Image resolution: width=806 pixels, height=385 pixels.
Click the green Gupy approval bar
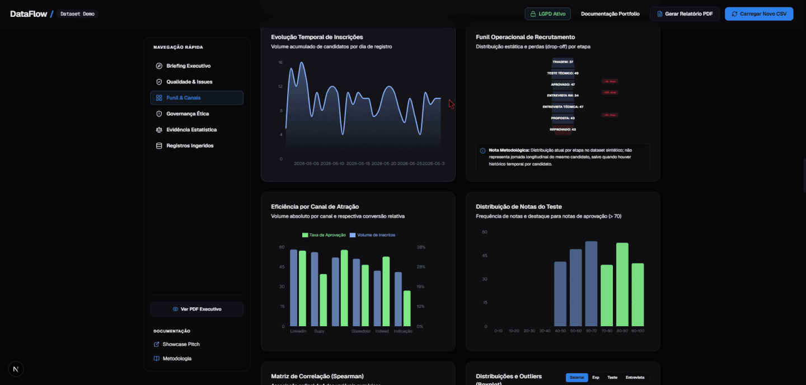click(323, 300)
